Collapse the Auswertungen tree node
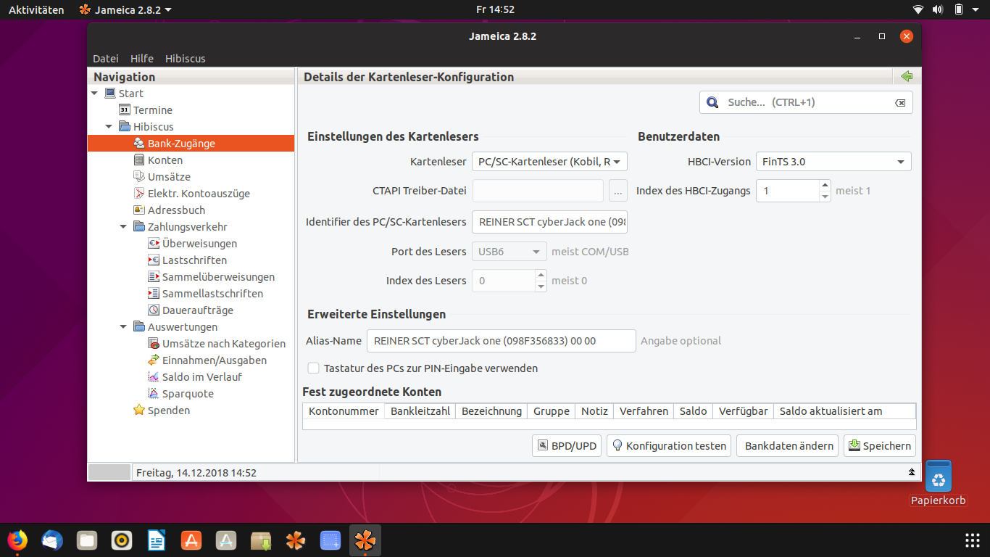Screen dimensions: 990x557 pos(123,327)
